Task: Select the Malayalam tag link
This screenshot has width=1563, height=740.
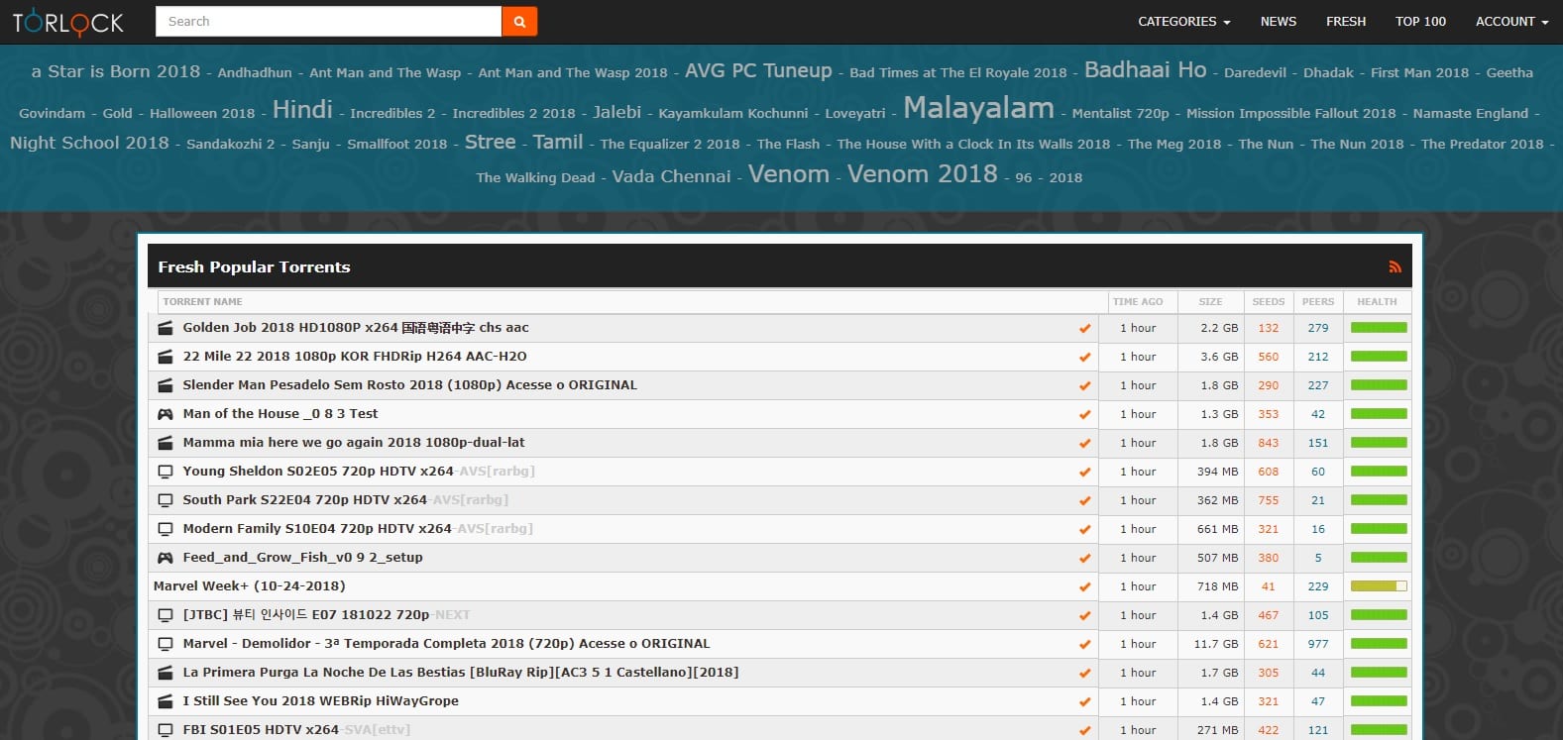Action: 978,108
